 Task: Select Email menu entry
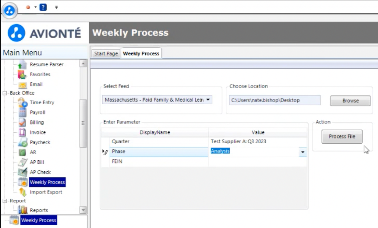click(36, 84)
